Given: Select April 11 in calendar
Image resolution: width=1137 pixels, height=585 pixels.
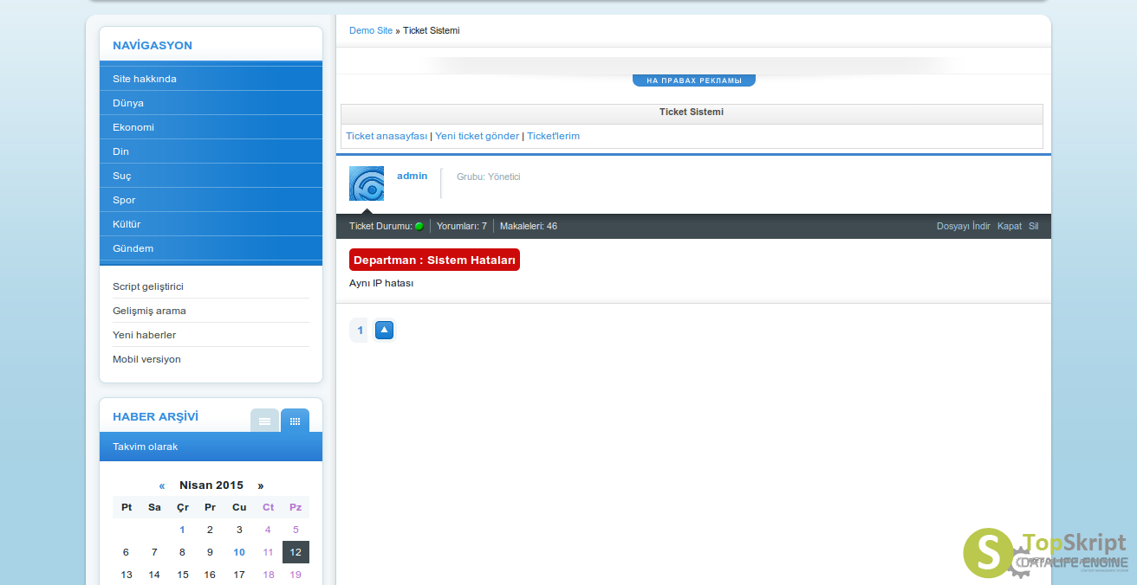Looking at the screenshot, I should pyautogui.click(x=268, y=552).
